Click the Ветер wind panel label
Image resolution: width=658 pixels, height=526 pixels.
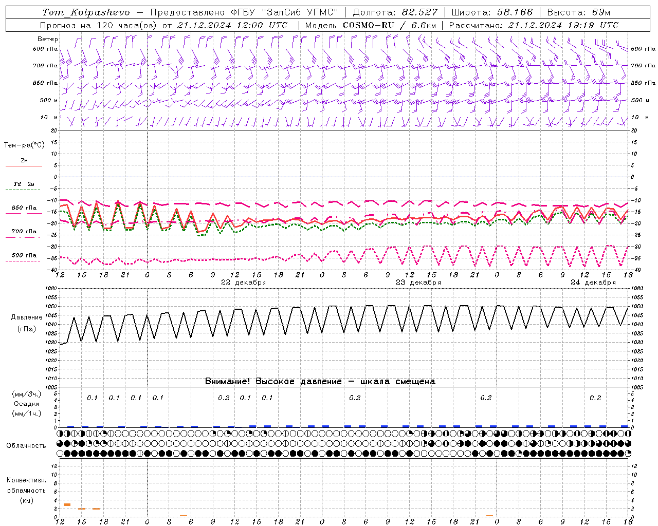48,39
